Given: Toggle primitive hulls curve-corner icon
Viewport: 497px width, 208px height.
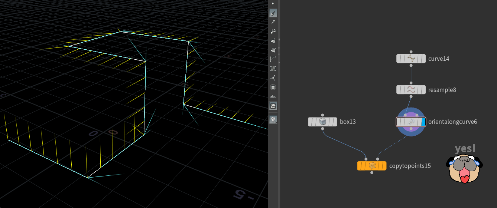Looking at the screenshot, I should pos(273,59).
